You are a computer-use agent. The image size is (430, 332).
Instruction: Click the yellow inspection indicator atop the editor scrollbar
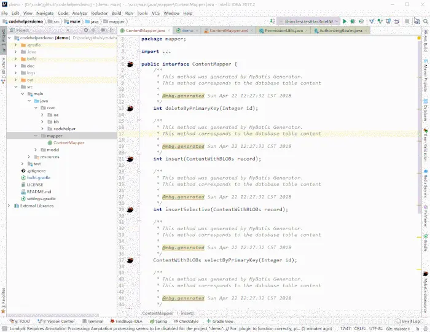(419, 38)
